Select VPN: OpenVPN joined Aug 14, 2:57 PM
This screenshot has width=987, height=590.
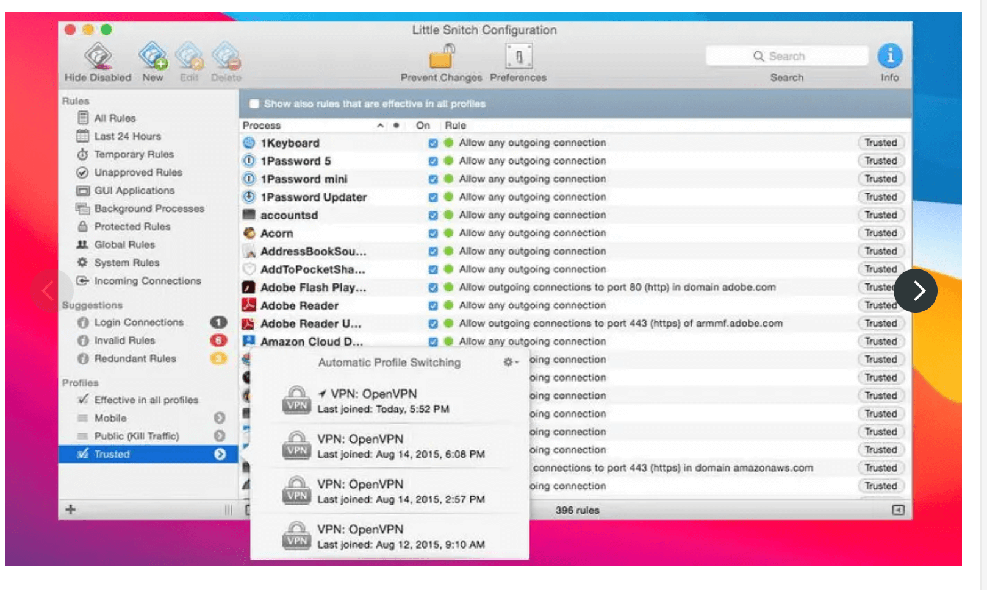390,491
